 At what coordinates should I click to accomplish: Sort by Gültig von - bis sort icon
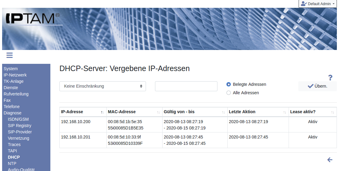click(x=223, y=112)
